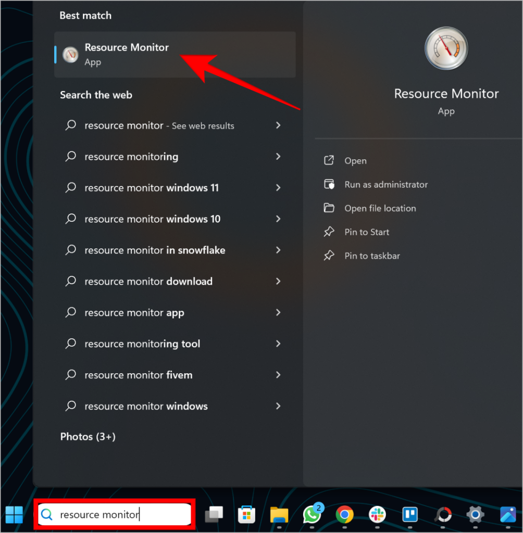The image size is (523, 533).
Task: Choose Open file location
Action: [x=380, y=208]
